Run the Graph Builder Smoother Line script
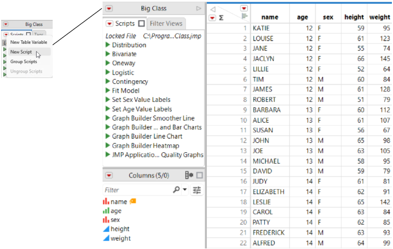Image resolution: width=393 pixels, height=249 pixels. click(108, 118)
